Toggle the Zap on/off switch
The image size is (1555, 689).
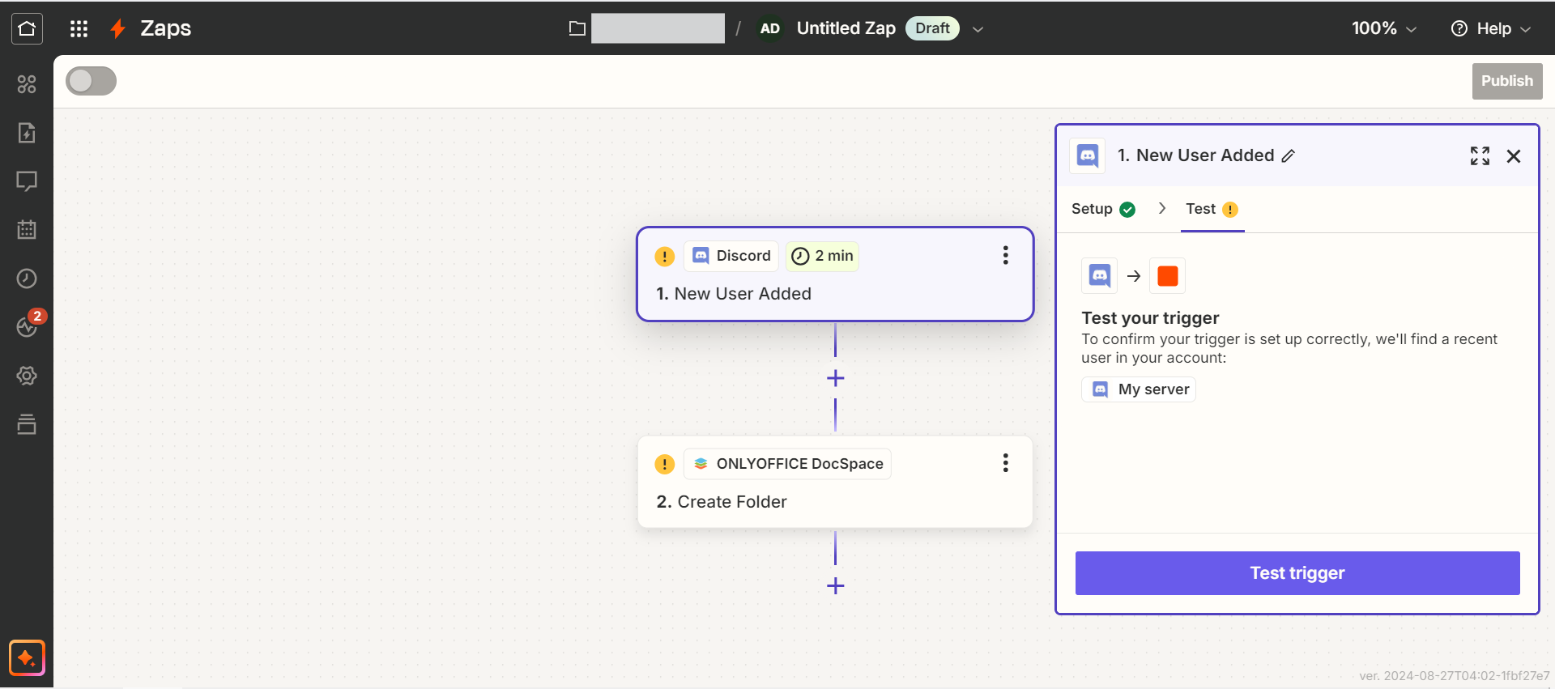pos(91,81)
